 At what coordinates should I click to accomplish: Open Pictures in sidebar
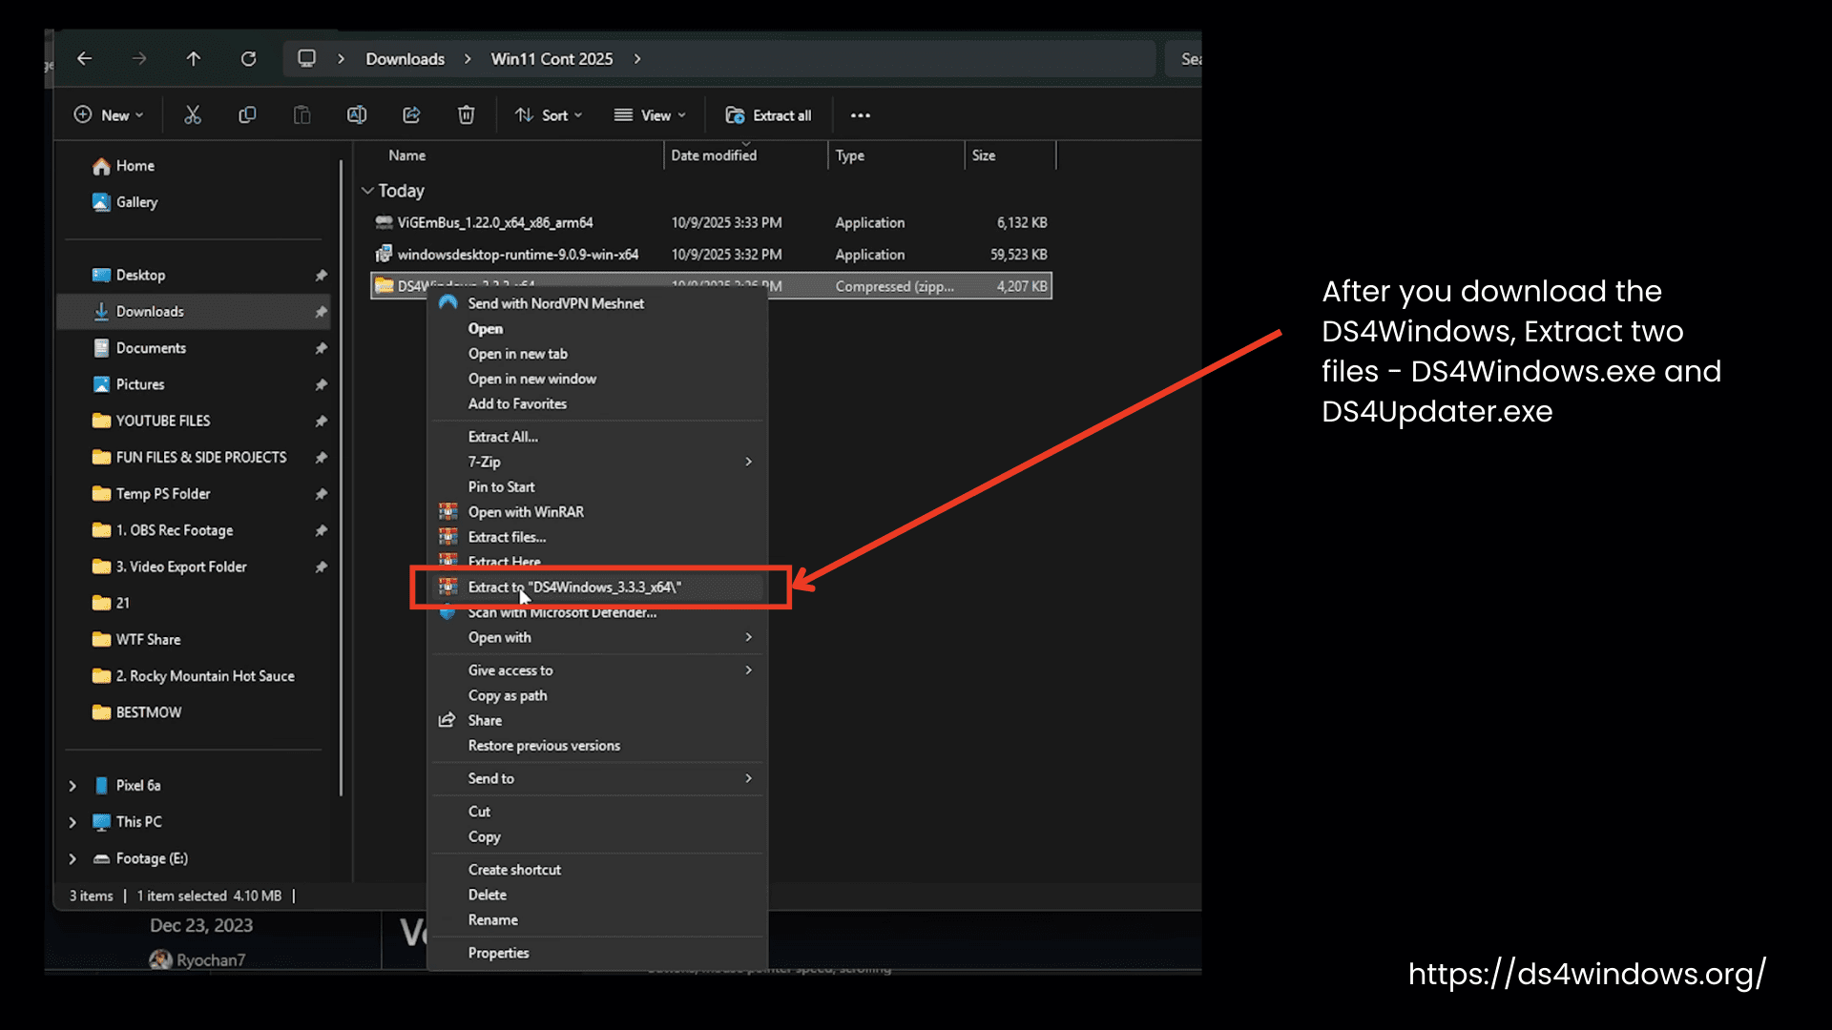click(129, 384)
